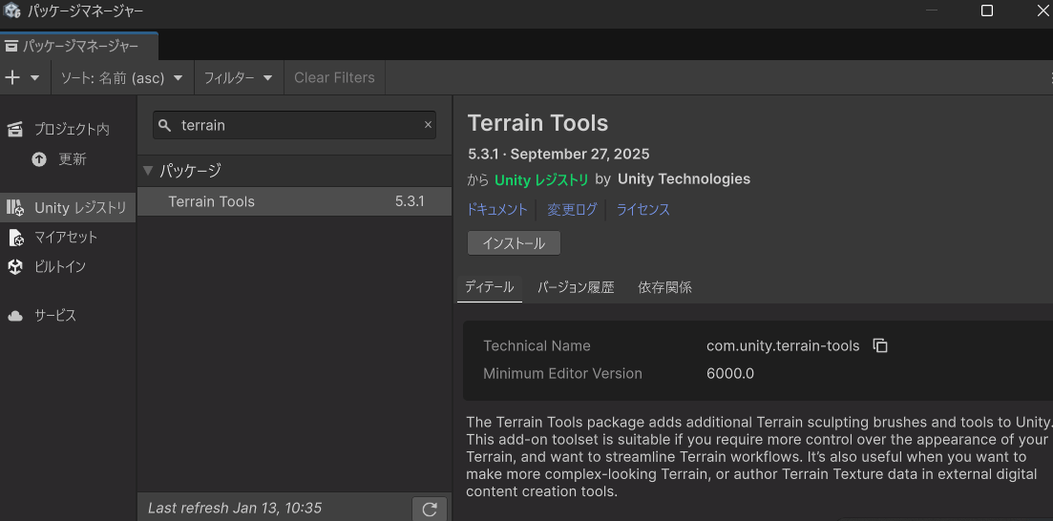Open マイアセット in the sidebar
The width and height of the screenshot is (1053, 521).
pyautogui.click(x=65, y=237)
